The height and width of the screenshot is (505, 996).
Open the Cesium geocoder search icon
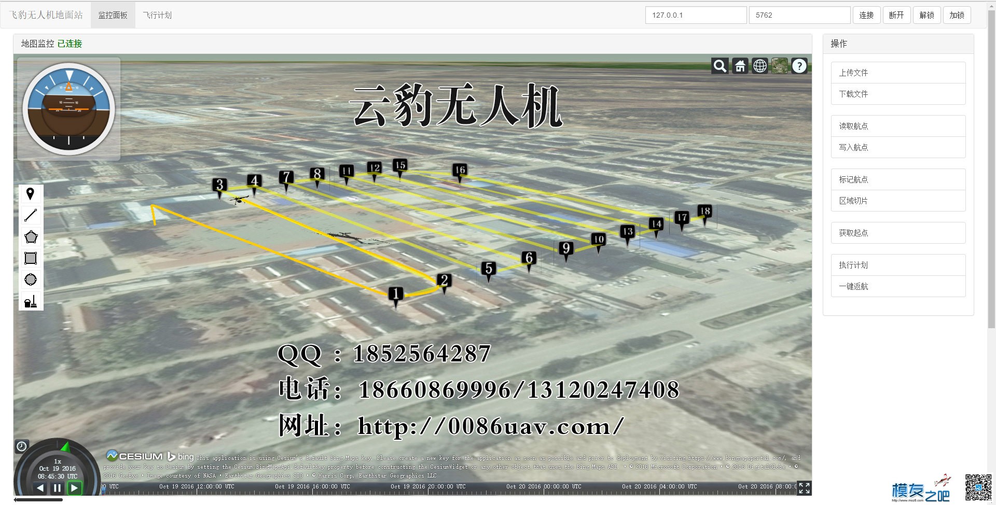(720, 66)
